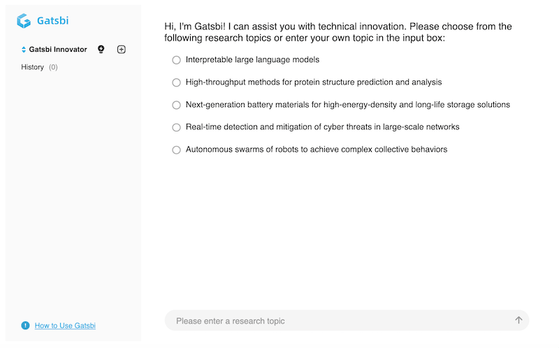
Task: Click the Gatsbi brand name text
Action: point(53,21)
